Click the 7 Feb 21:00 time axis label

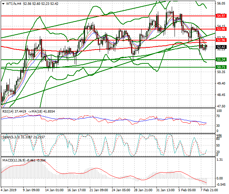(210, 190)
